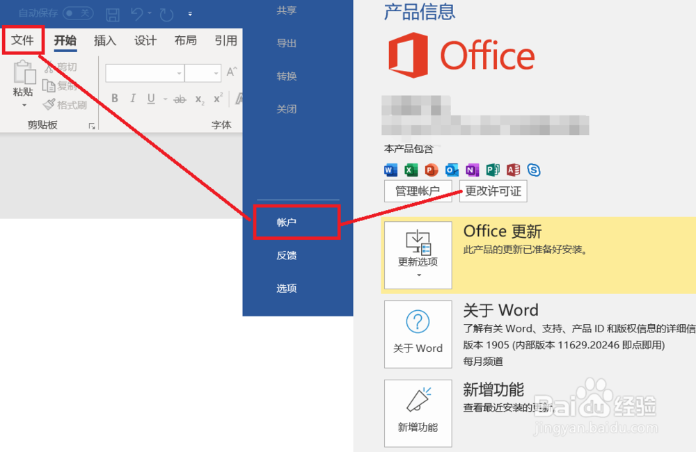
Task: Toggle strikethrough formatting
Action: tap(180, 99)
